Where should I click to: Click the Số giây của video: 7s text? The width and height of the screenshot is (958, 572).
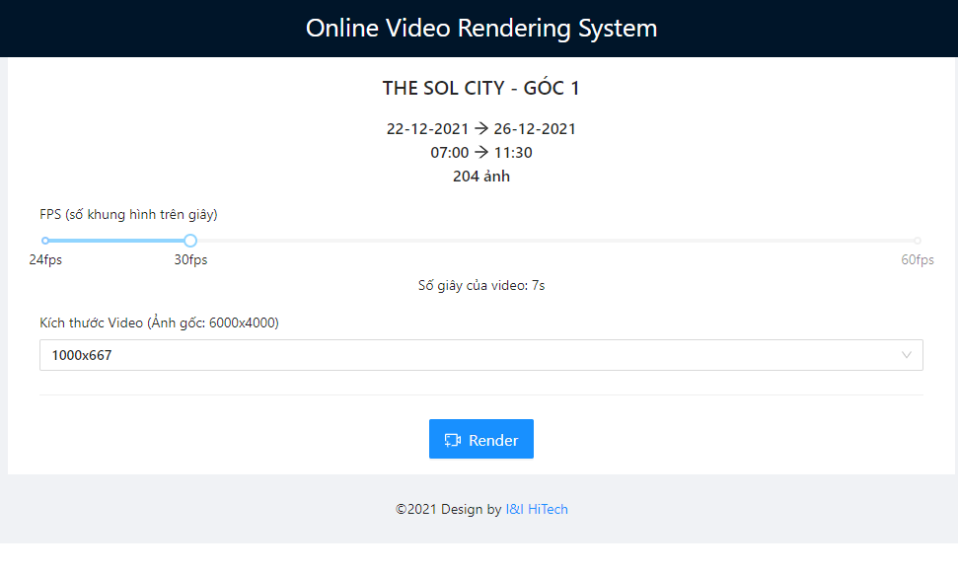click(480, 286)
